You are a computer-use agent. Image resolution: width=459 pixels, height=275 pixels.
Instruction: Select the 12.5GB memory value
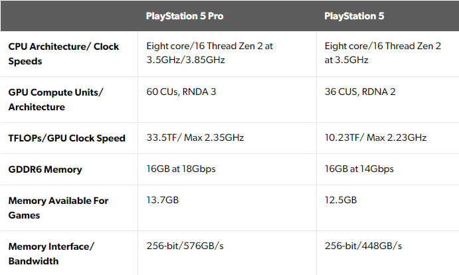pos(341,200)
